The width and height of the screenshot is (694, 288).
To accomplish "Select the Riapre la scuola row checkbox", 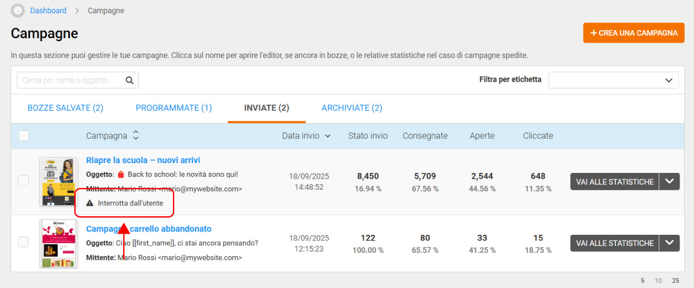I will click(24, 180).
